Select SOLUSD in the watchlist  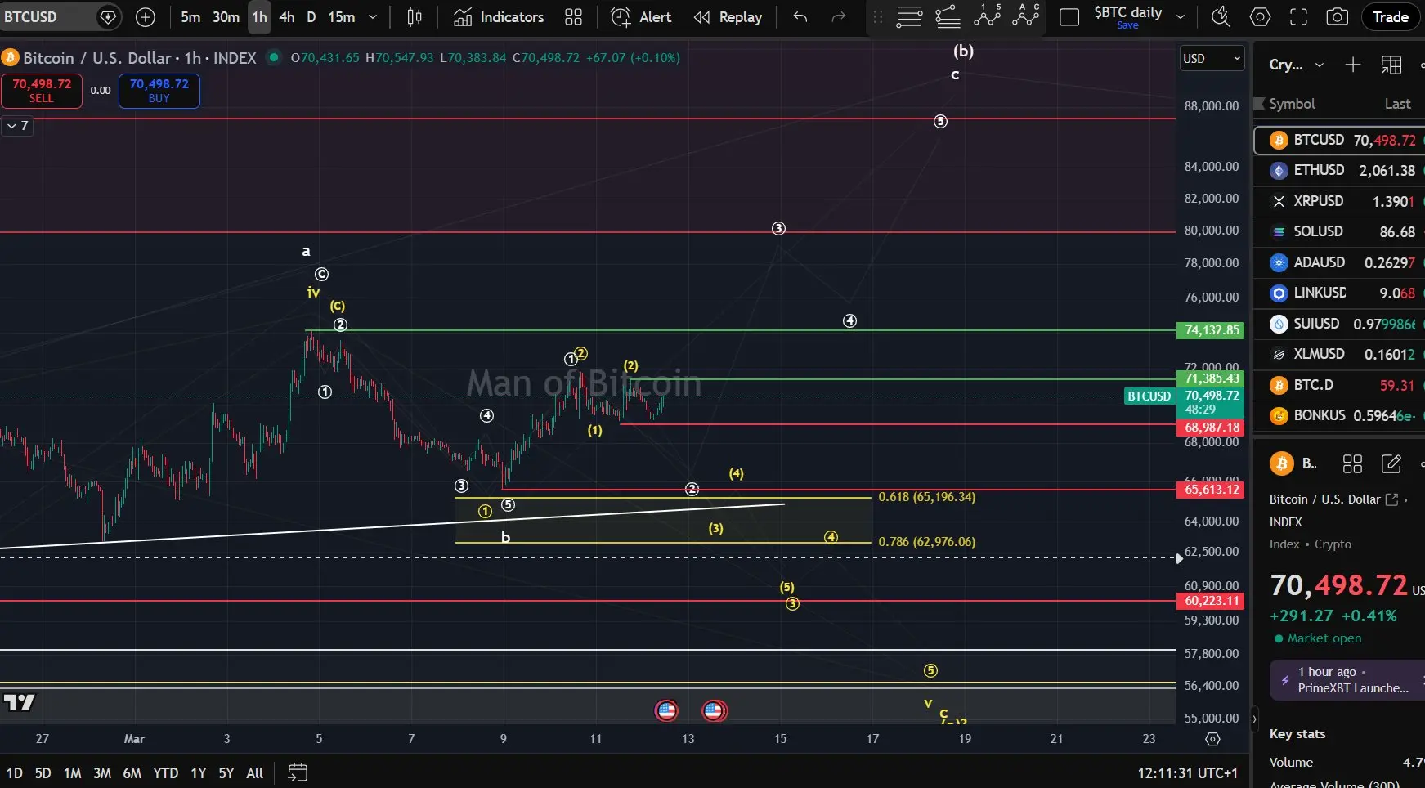[1340, 231]
